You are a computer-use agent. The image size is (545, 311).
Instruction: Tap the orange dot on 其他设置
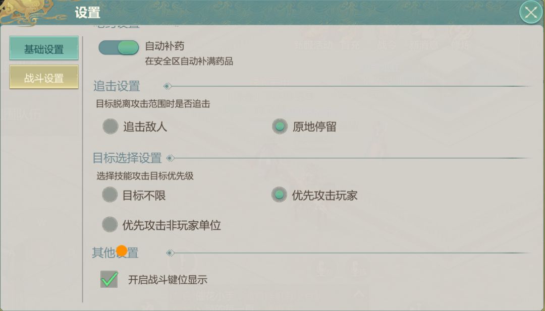(x=122, y=251)
